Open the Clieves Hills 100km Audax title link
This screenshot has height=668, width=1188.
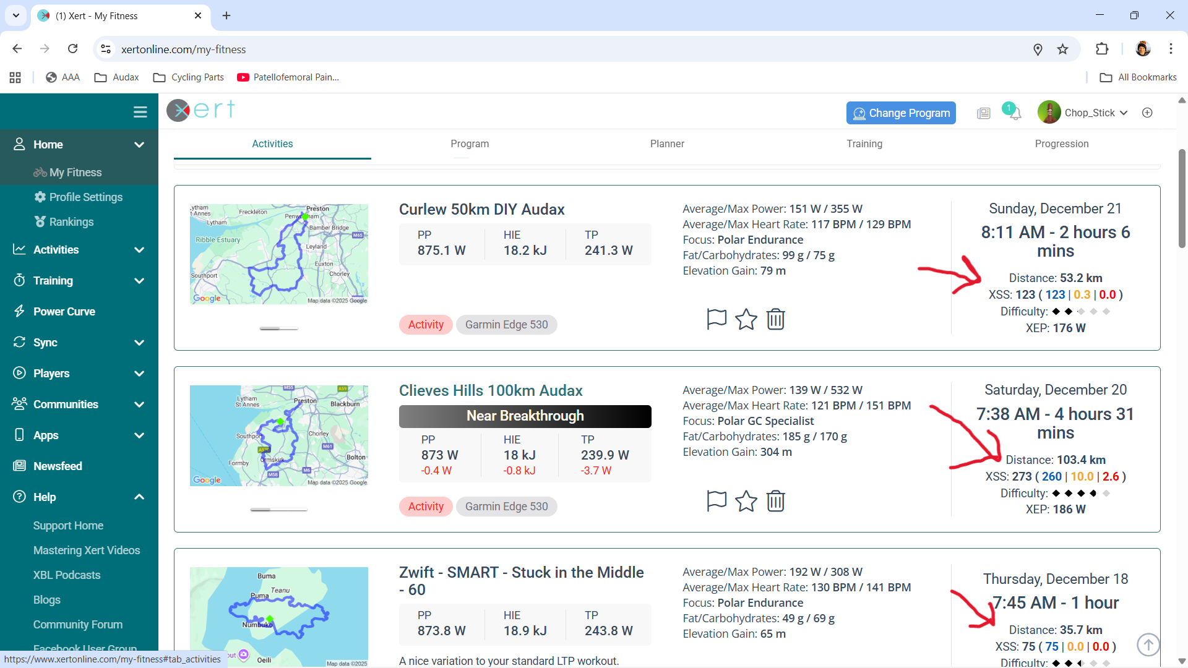[490, 390]
